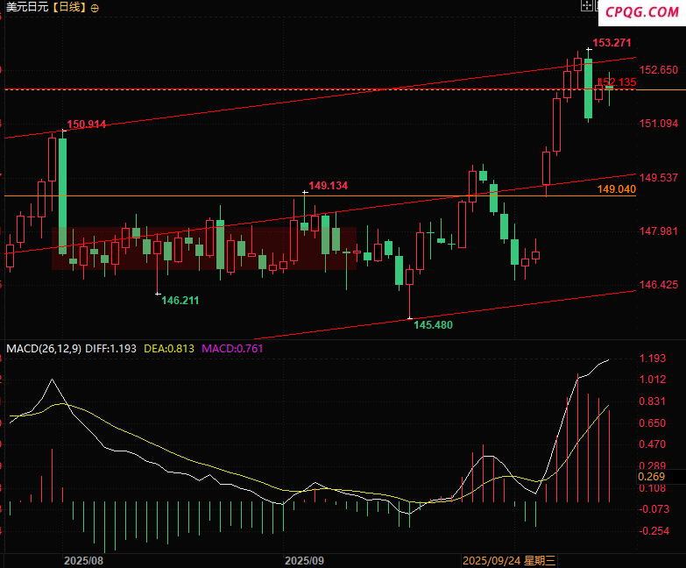Open MACD(26,12,9) indicator settings
The image size is (686, 568).
(44, 348)
